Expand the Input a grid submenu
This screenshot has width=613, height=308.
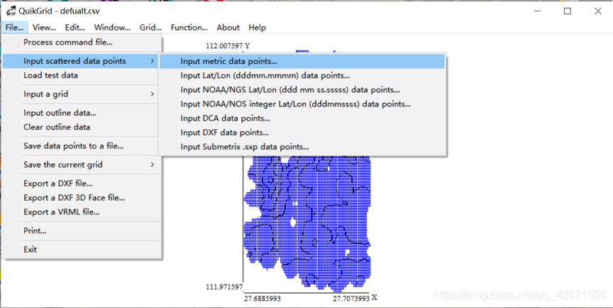pos(82,94)
